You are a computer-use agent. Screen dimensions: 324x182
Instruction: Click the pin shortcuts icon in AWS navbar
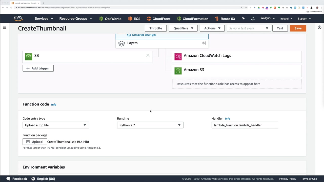(243, 19)
